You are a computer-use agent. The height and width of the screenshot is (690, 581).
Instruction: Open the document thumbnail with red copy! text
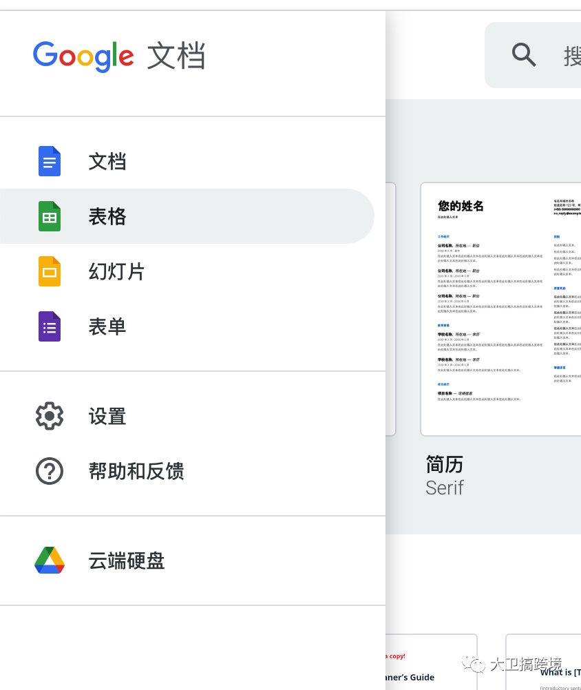(431, 662)
